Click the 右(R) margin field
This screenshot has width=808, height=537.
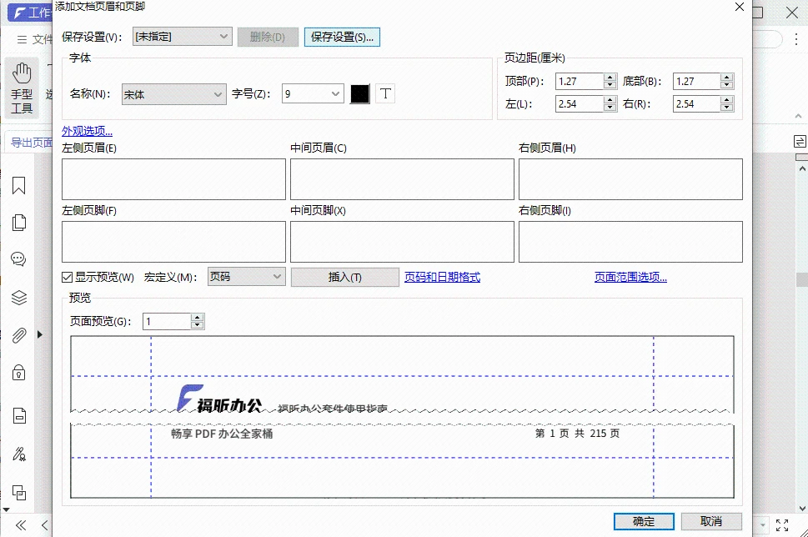pos(697,104)
